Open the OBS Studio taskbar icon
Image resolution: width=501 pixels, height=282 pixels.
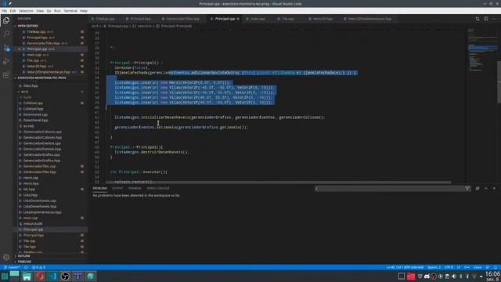pyautogui.click(x=65, y=277)
